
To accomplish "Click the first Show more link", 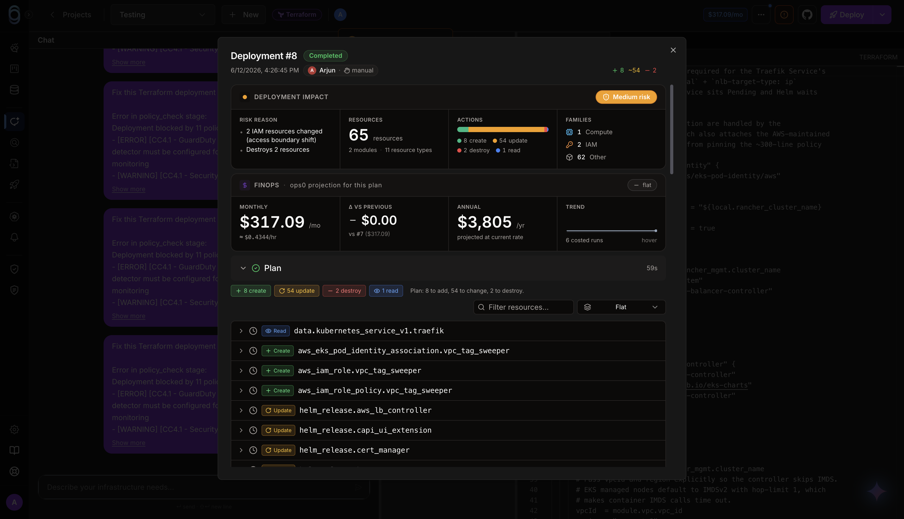I will (x=129, y=62).
